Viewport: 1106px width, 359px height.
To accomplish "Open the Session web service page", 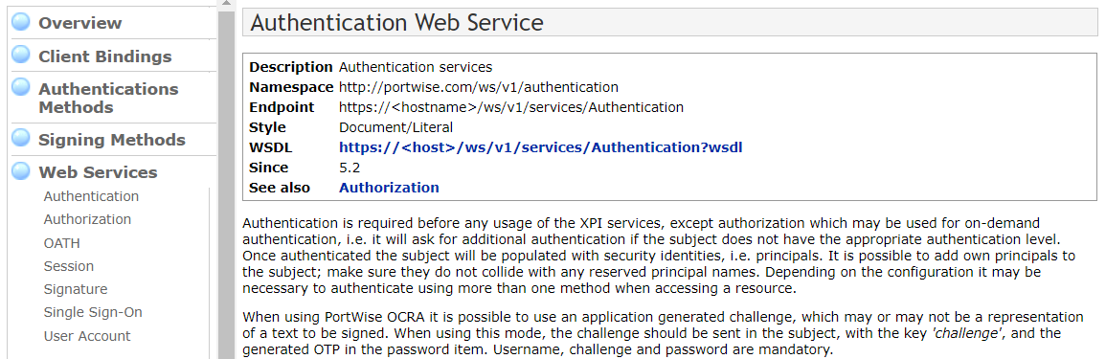I will coord(68,266).
